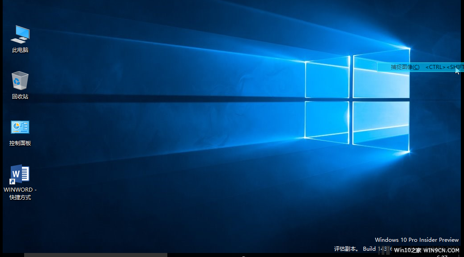Viewport: 464px width, 257px height.
Task: Click the 回收站 text label
Action: pyautogui.click(x=20, y=96)
